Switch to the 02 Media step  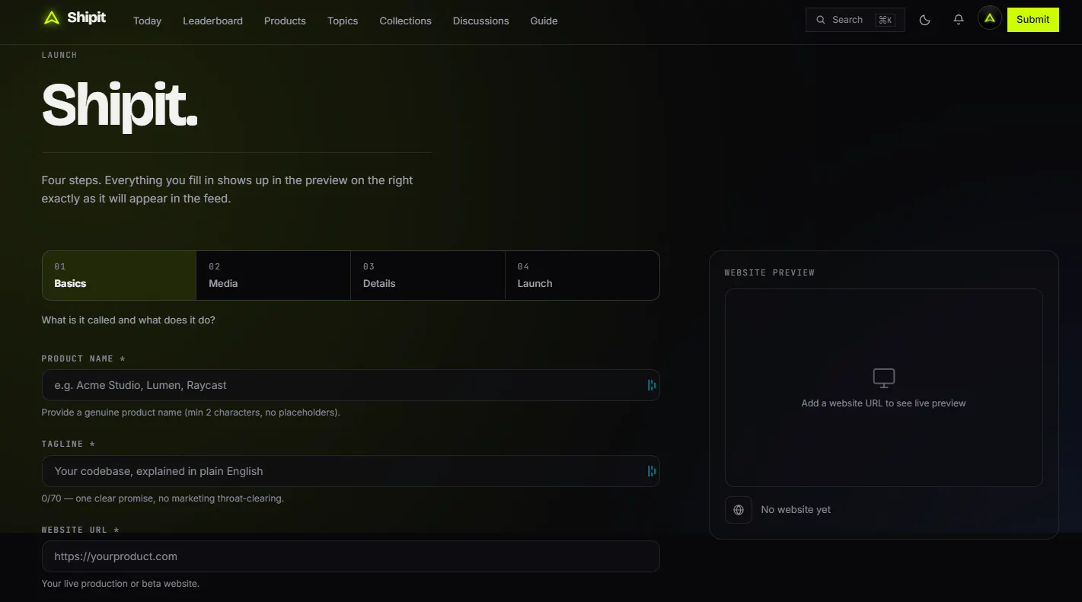coord(273,276)
